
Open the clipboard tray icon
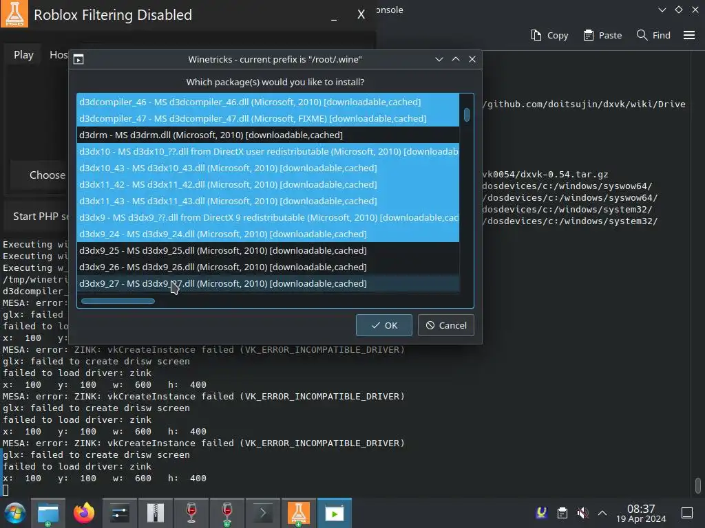[x=562, y=513]
